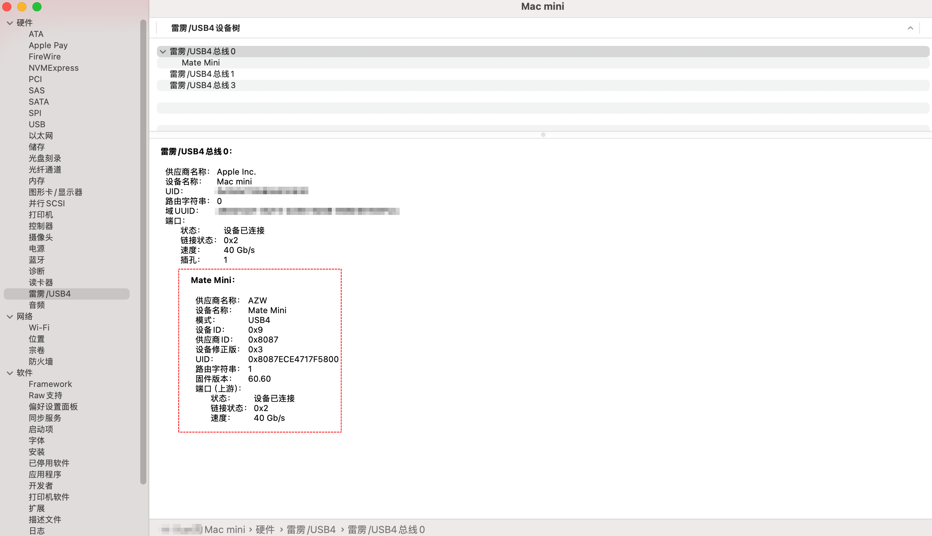Click 雷雳/USB4 in the bottom path bar
932x536 pixels.
tap(311, 530)
